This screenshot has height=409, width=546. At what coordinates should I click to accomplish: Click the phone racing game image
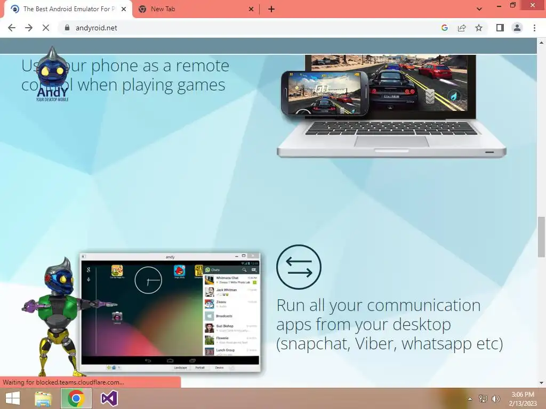(324, 94)
